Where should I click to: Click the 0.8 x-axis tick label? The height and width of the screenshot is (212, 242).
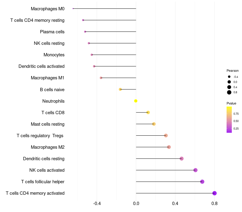tap(214, 204)
